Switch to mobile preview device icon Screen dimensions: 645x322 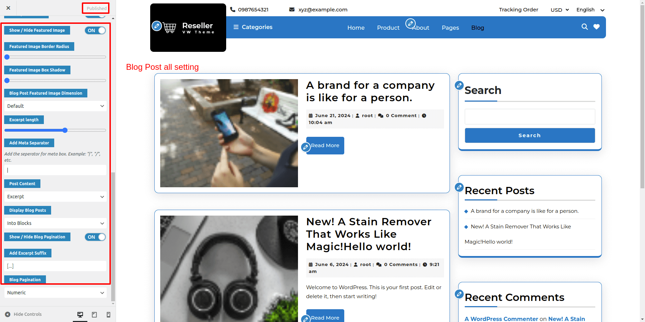[x=108, y=314]
